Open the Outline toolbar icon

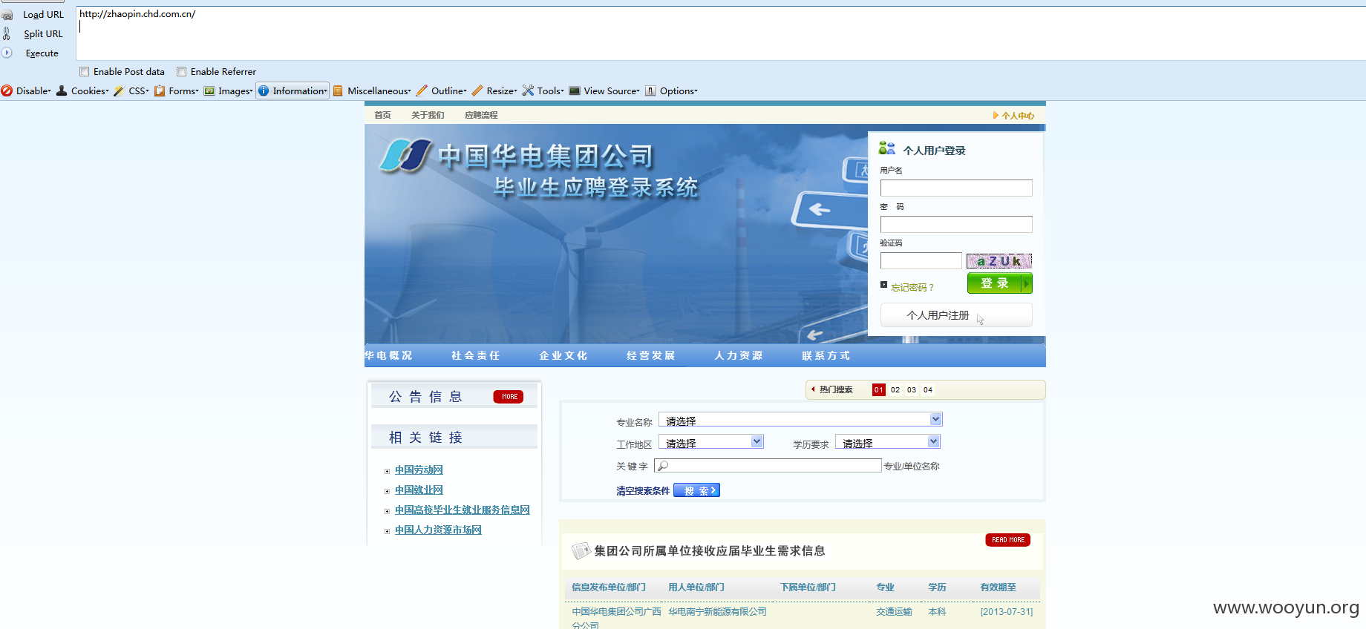[x=422, y=90]
